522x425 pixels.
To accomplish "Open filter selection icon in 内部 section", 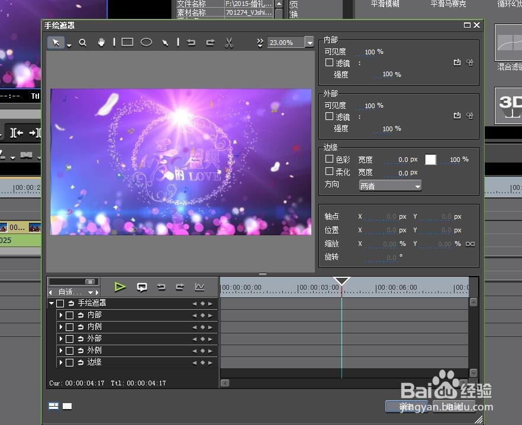I will click(457, 62).
